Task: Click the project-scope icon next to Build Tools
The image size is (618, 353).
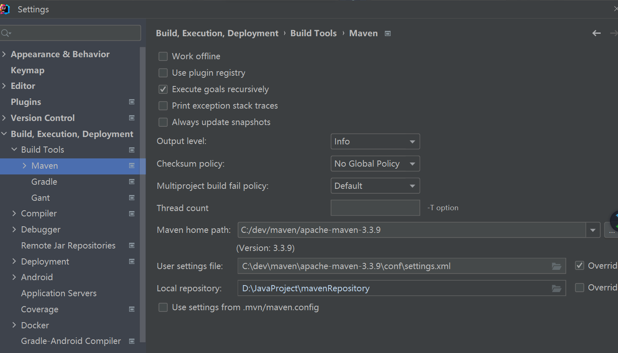Action: tap(132, 150)
